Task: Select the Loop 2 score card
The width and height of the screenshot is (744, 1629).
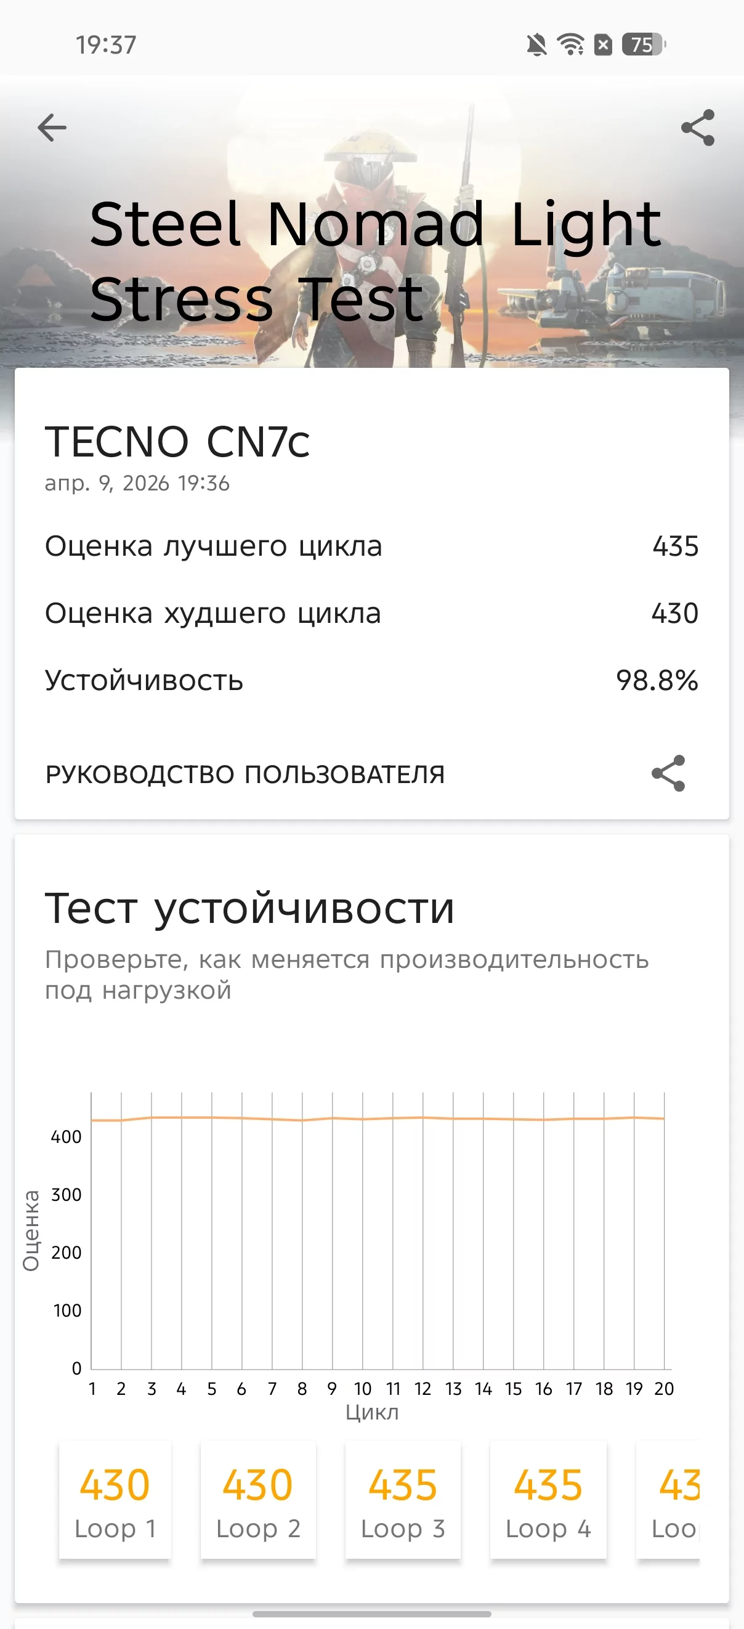Action: tap(258, 1500)
